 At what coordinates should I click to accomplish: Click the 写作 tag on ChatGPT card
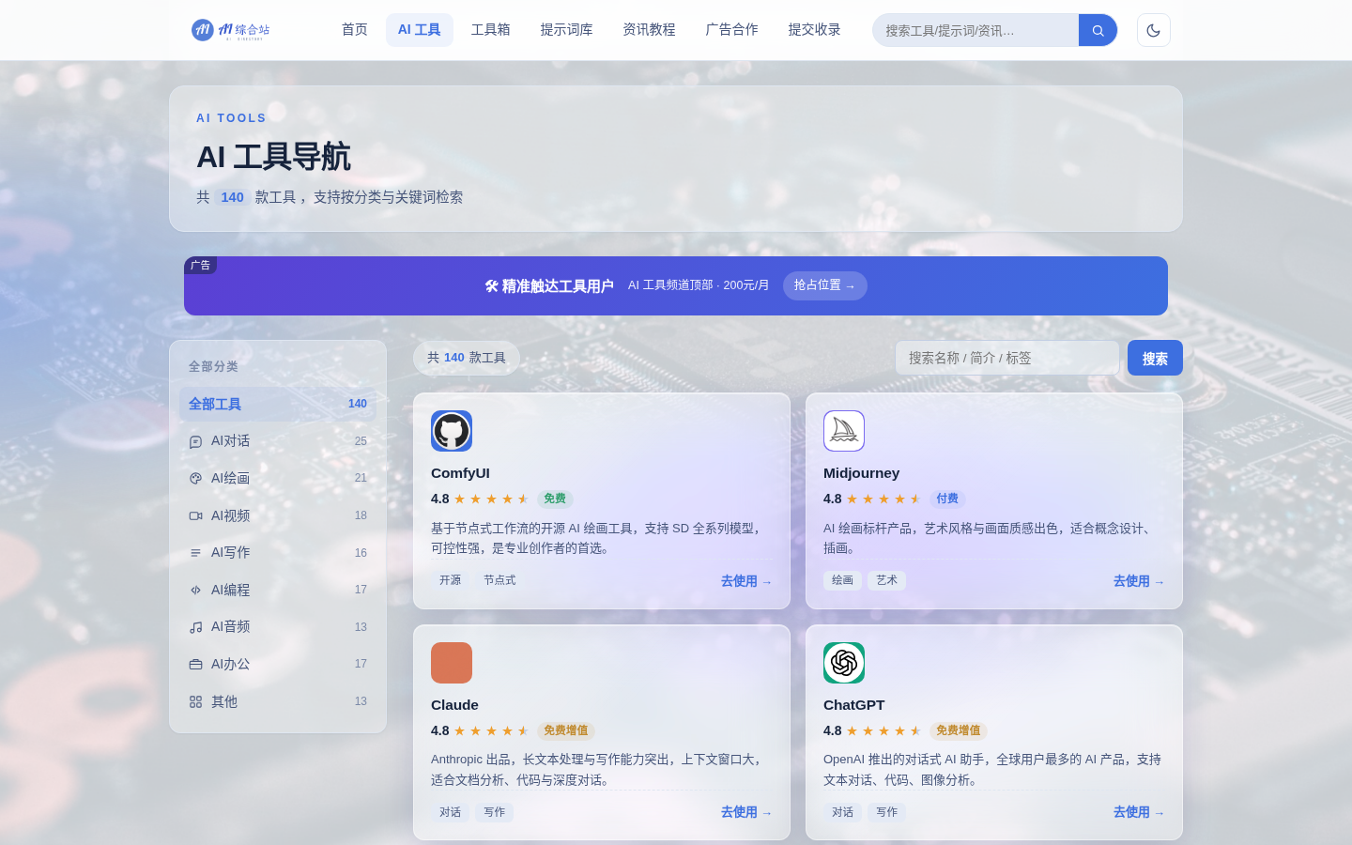(887, 812)
